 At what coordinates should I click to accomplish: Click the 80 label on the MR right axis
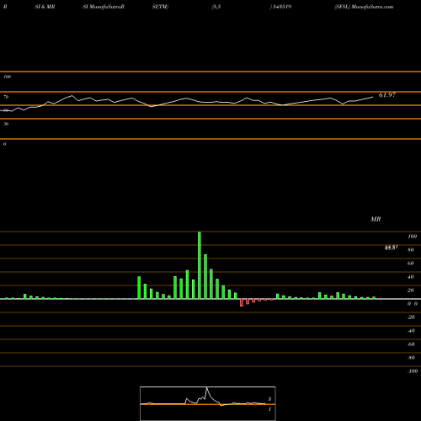click(x=411, y=250)
